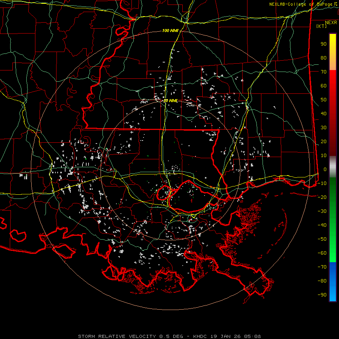Click the gray zero-velocity segment of color bar
Viewport: 339px width, 339px height.
coord(333,166)
